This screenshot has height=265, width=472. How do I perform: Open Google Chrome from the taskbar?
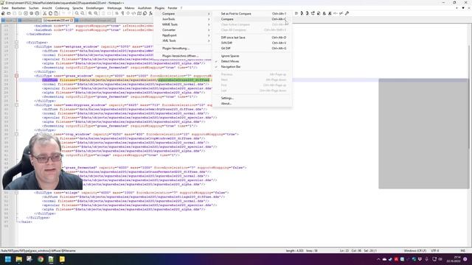point(41,259)
